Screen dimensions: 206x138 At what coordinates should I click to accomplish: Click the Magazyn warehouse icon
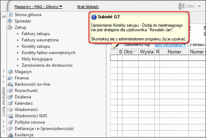[x=11, y=72]
